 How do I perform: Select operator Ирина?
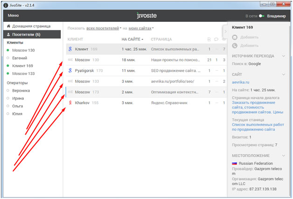tap(18, 98)
